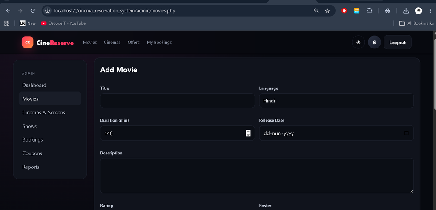This screenshot has height=210, width=436.
Task: Open the browser profile avatar
Action: coord(418,11)
